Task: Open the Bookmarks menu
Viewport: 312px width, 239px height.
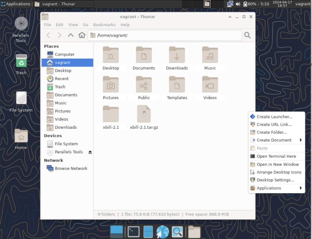Action: [x=104, y=25]
